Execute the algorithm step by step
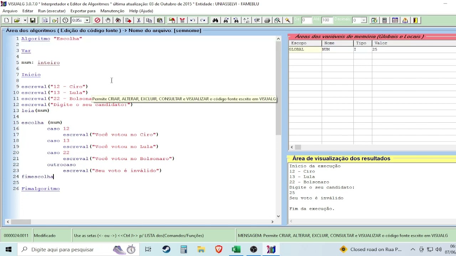Viewport: 456px width, 256px height. [55, 20]
